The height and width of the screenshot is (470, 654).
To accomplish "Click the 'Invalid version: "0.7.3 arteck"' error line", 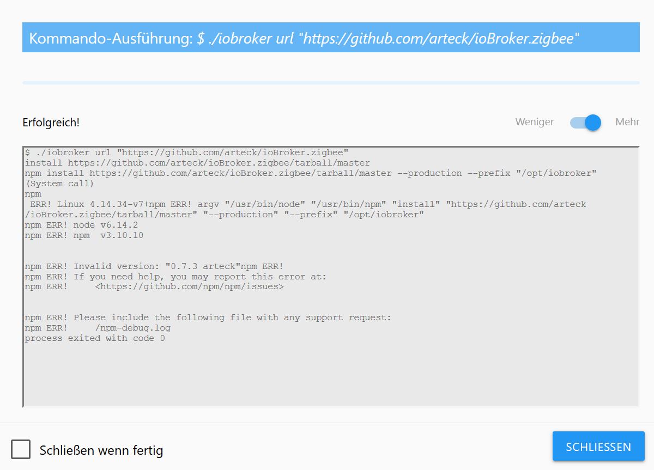I will pos(154,266).
